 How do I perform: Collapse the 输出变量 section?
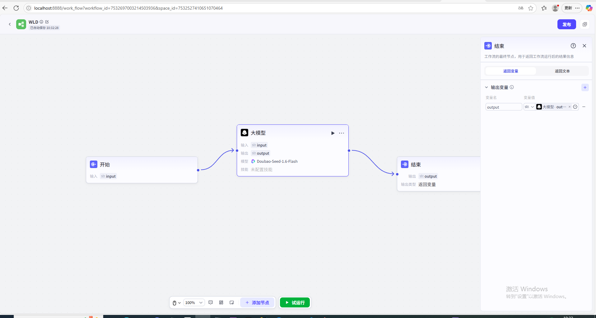487,87
